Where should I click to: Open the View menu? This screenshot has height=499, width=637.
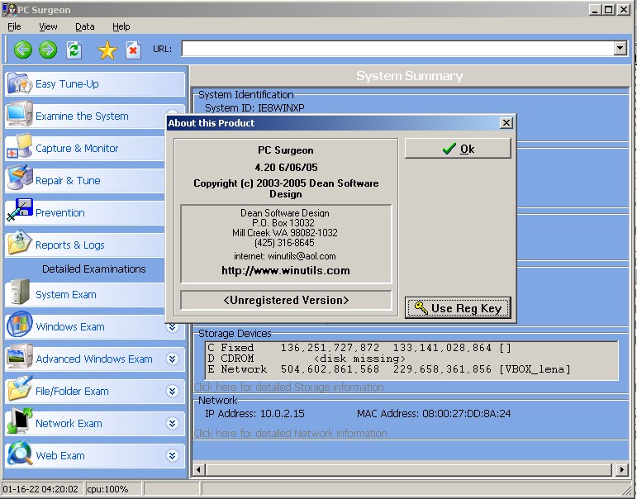(49, 26)
